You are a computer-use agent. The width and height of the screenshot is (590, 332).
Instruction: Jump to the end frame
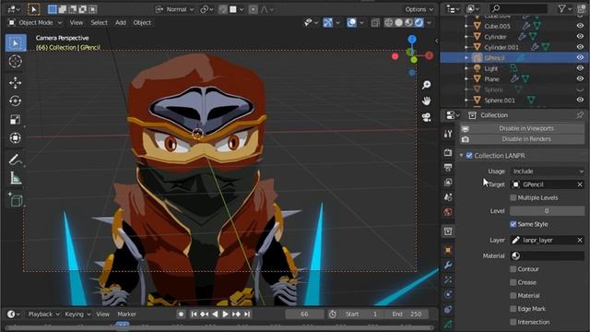click(247, 314)
